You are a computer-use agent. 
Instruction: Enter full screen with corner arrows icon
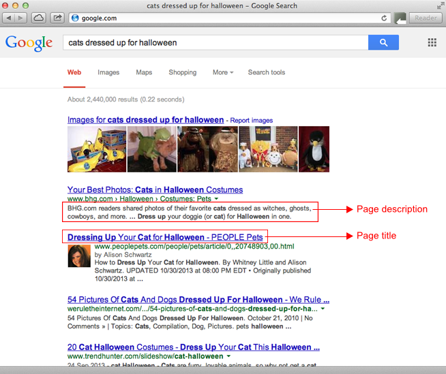coord(441,5)
